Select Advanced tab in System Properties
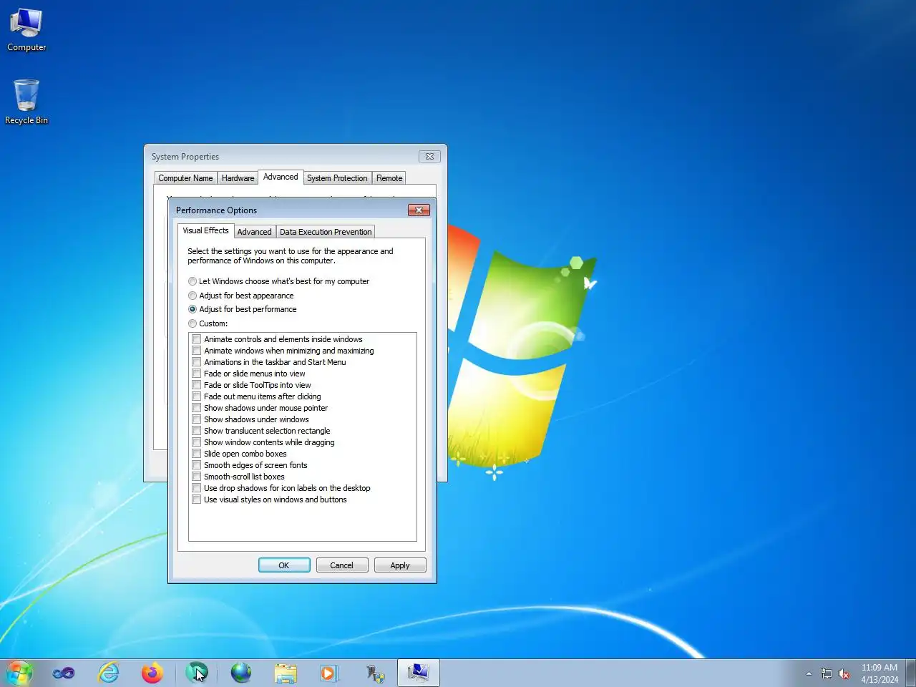The width and height of the screenshot is (916, 687). coord(281,177)
